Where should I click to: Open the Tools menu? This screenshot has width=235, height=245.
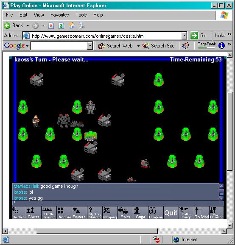pyautogui.click(x=81, y=15)
